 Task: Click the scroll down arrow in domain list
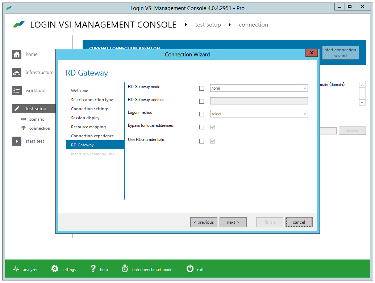point(362,102)
